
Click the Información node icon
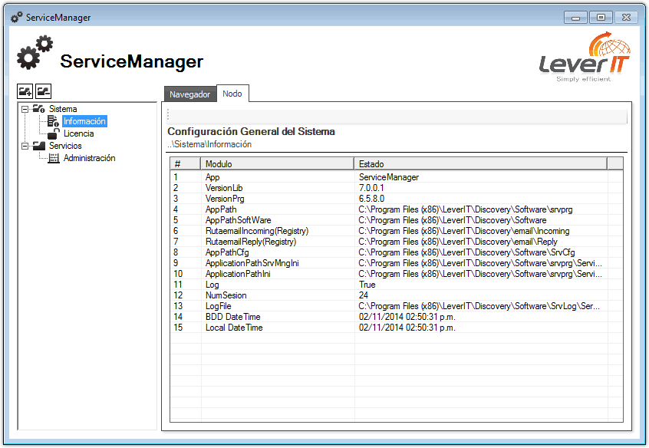coord(53,121)
